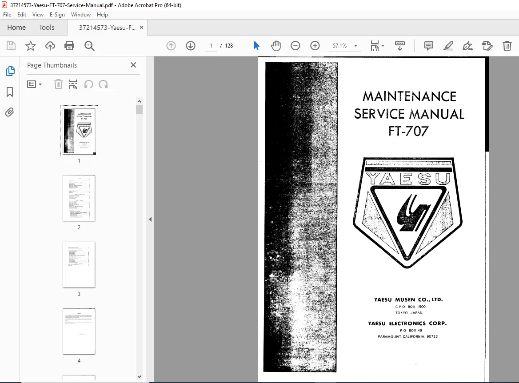Switch to the Tools tab
Image resolution: width=519 pixels, height=383 pixels.
pos(47,28)
